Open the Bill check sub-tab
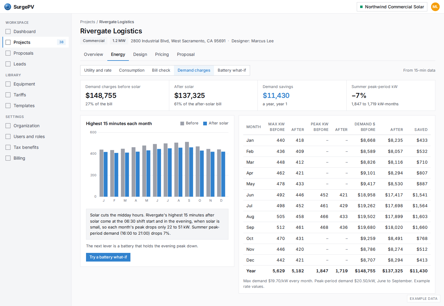This screenshot has width=444, height=306. click(161, 70)
